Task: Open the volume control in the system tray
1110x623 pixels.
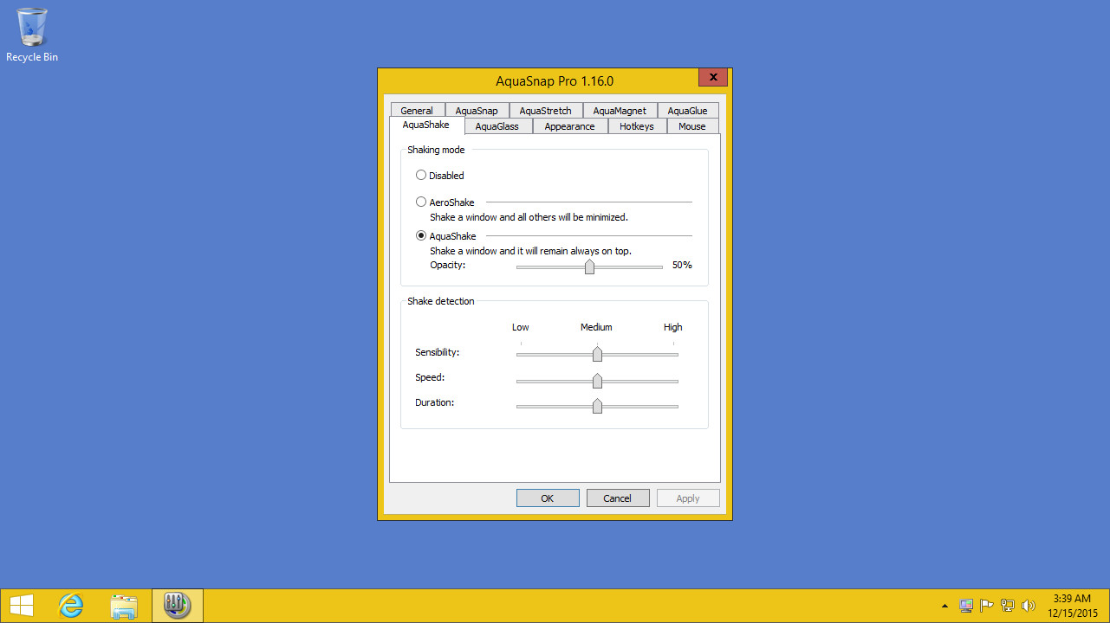Action: pos(1029,605)
